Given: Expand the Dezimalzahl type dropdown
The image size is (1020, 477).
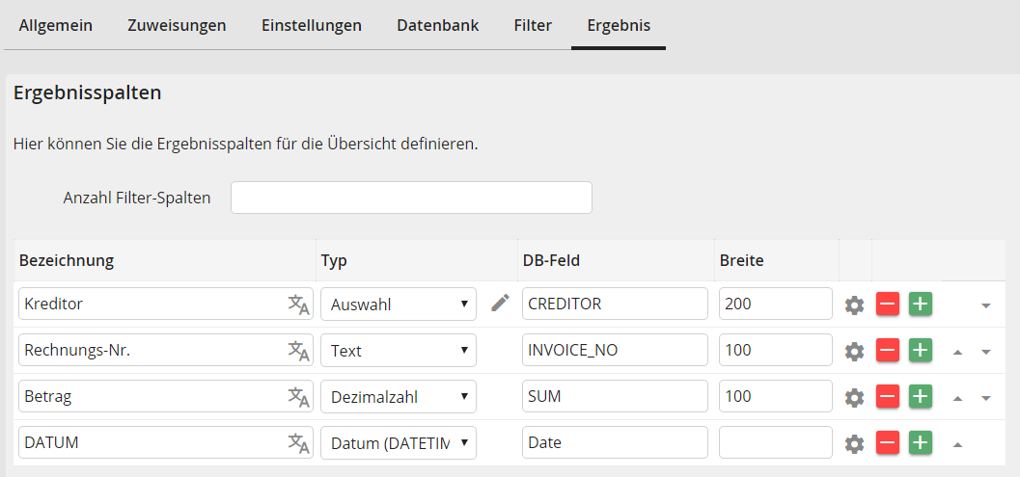Looking at the screenshot, I should point(398,397).
